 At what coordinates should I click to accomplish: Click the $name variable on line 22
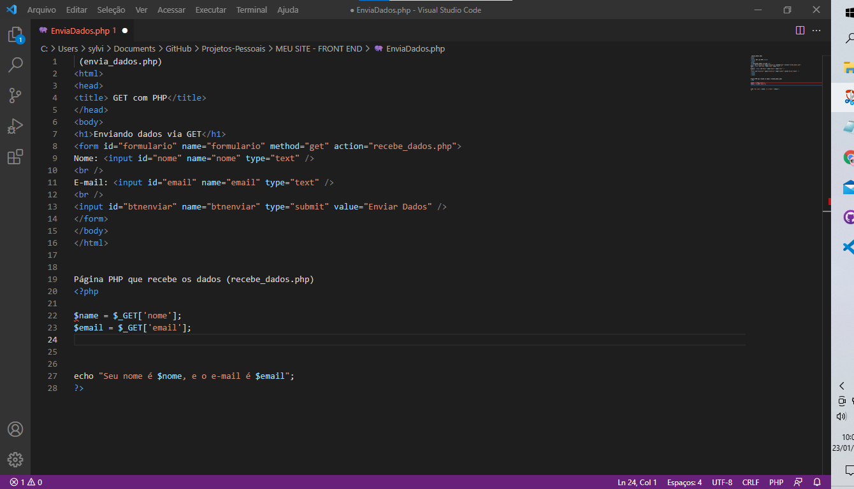(86, 316)
